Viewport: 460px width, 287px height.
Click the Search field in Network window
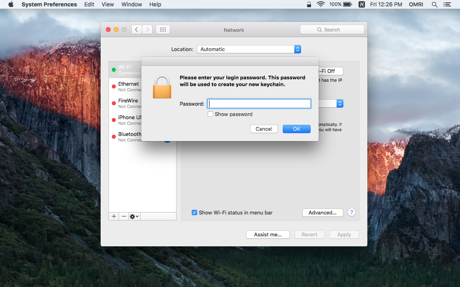tap(332, 29)
